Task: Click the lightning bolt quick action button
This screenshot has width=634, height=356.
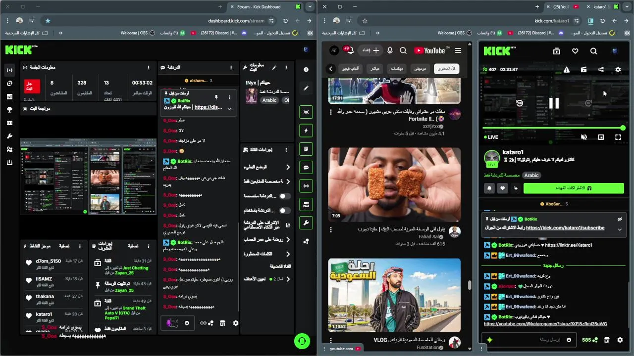Action: (306, 131)
